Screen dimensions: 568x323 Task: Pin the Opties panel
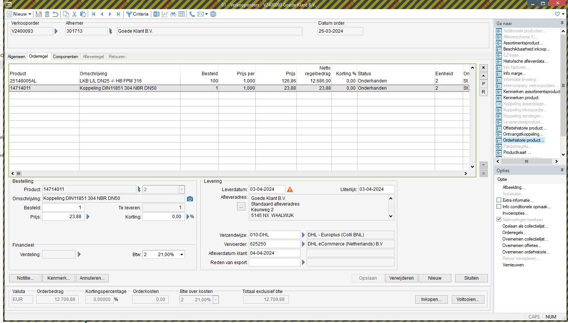point(562,170)
